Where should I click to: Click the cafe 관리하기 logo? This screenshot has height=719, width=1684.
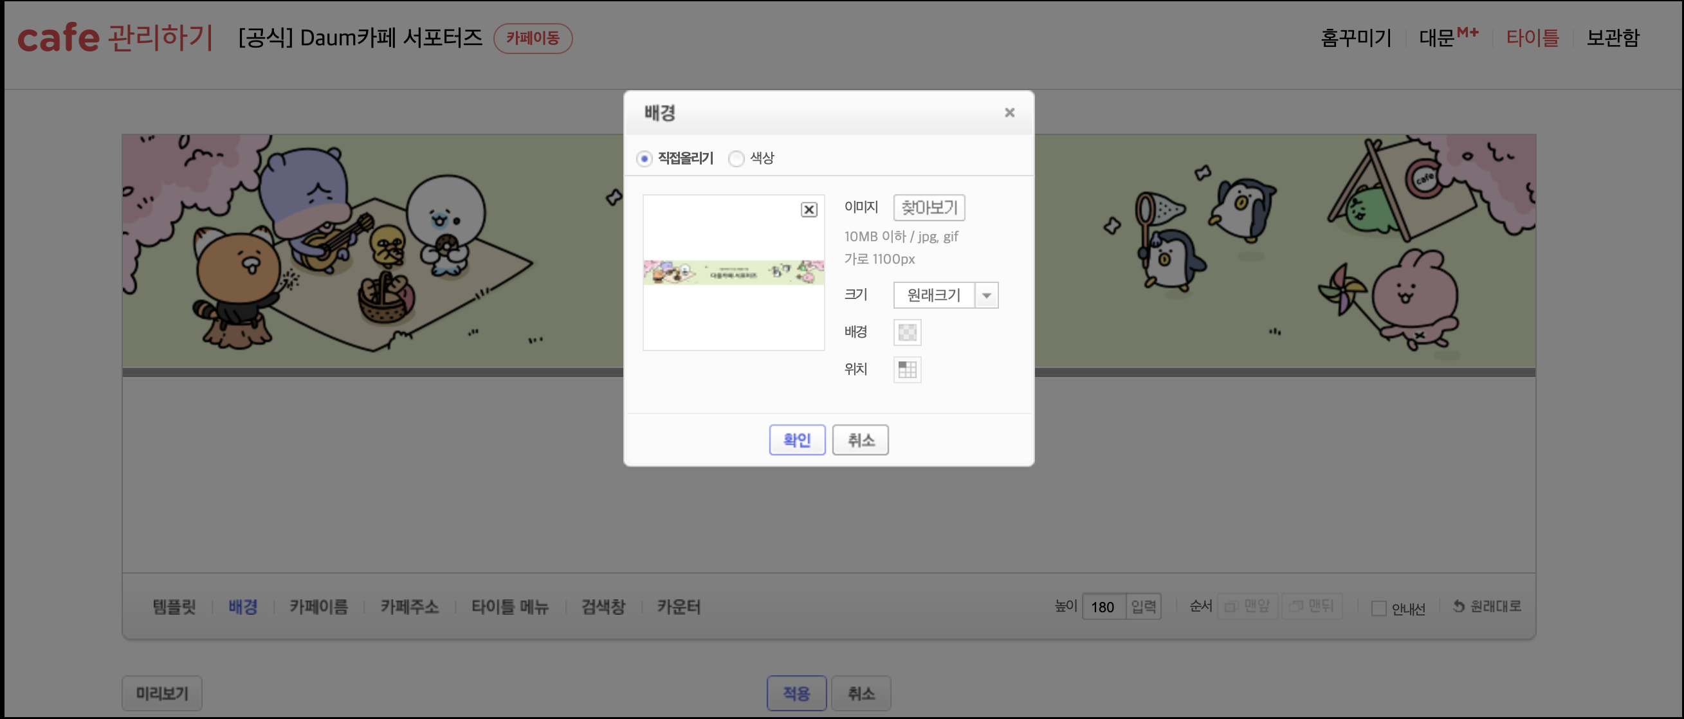click(x=116, y=37)
